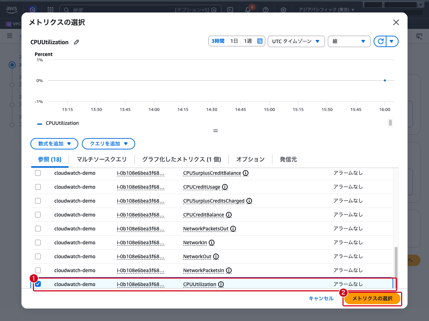
Task: Click the panel resize handle below the legend
Action: [215, 131]
